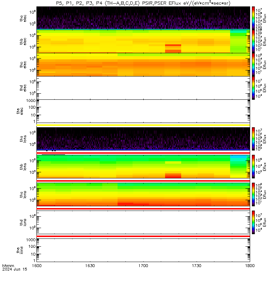Click inside the empty thd elec panel
268x286 pixels.
143,88
